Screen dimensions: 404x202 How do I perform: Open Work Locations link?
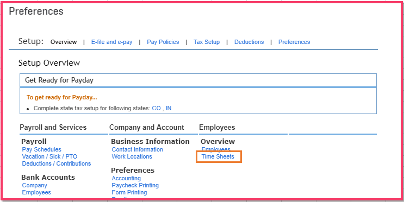coord(132,156)
